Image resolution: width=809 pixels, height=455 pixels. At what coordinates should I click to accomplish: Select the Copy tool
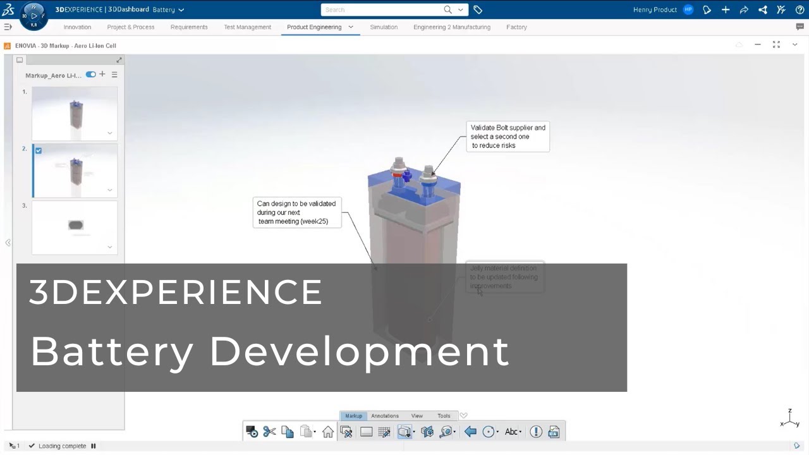pos(288,432)
